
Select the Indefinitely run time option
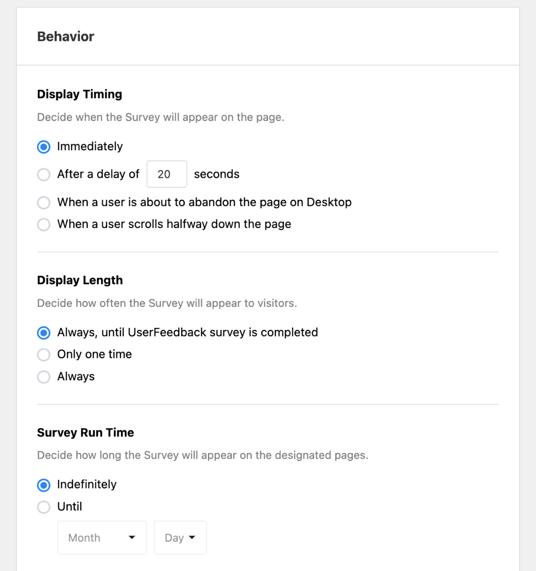coord(44,485)
